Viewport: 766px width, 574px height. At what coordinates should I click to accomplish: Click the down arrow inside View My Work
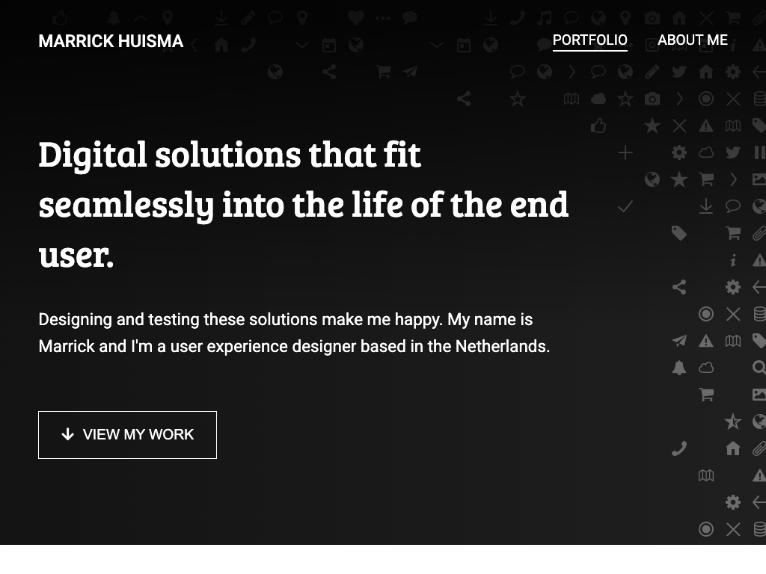(x=68, y=434)
